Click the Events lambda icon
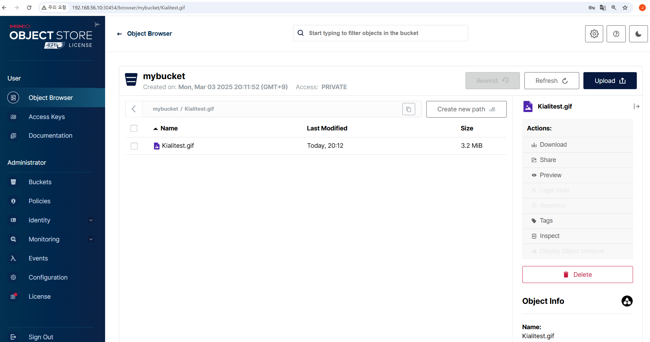 [x=13, y=258]
